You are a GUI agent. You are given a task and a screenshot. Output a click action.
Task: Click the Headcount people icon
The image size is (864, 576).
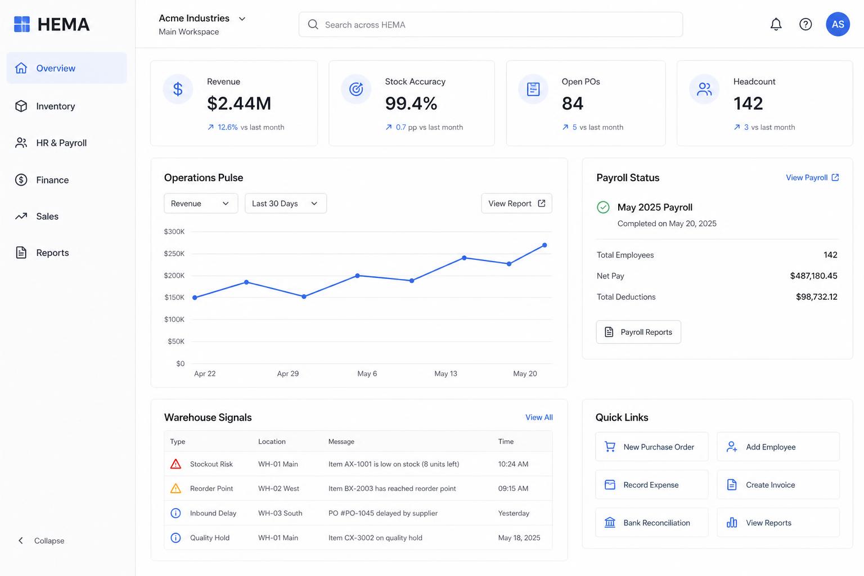(x=704, y=89)
